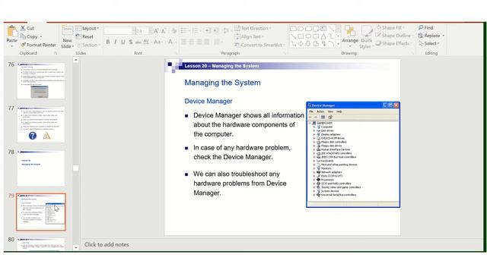Viewport: 487px width, 273px height.
Task: Toggle Italic formatting
Action: [x=115, y=42]
